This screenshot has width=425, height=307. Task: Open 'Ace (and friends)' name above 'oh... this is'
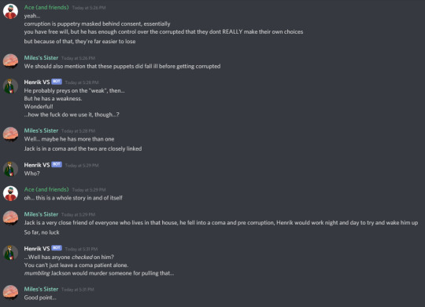point(46,189)
